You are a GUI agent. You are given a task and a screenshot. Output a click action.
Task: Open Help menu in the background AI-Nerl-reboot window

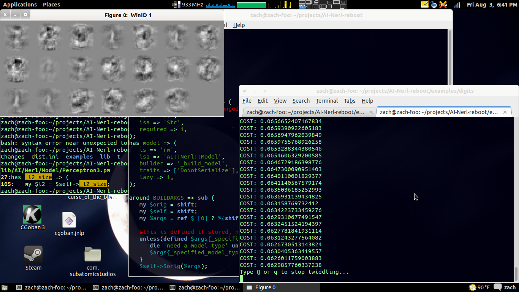(239, 25)
